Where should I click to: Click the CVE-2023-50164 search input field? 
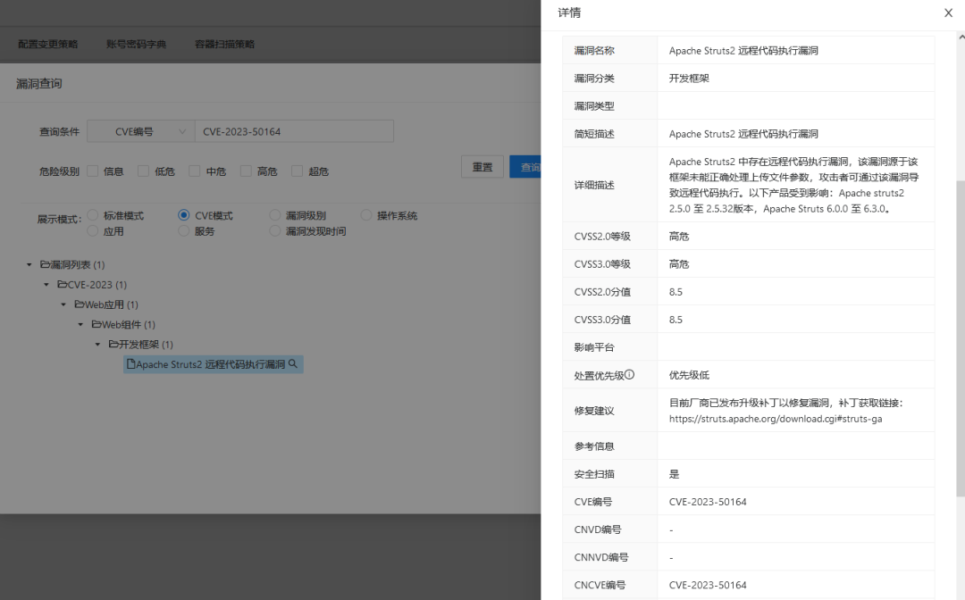click(294, 131)
